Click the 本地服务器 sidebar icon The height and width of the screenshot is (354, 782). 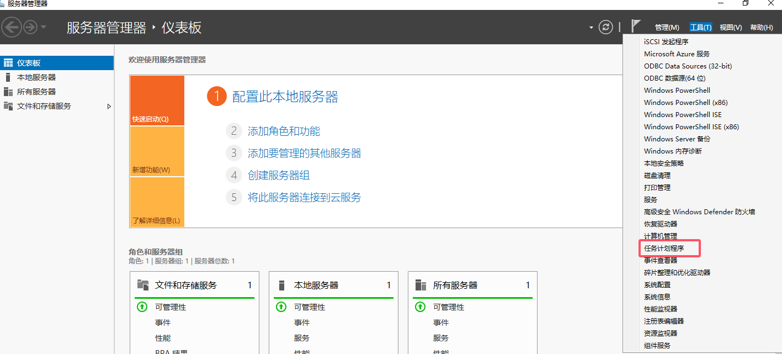pyautogui.click(x=8, y=77)
